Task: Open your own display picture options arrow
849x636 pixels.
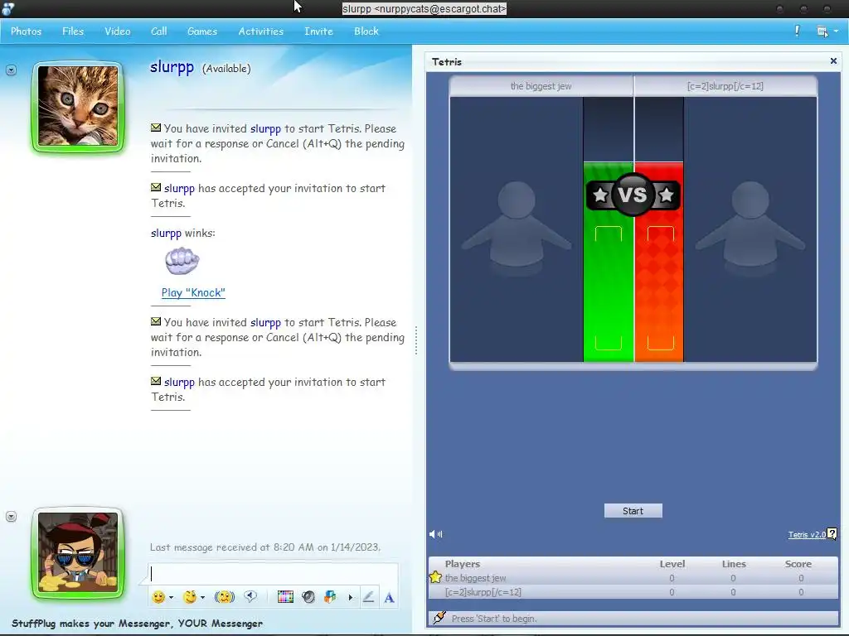Action: [11, 517]
